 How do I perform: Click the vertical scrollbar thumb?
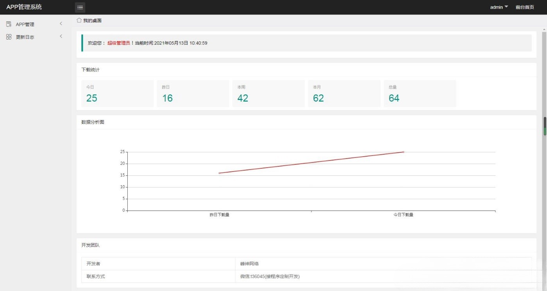[545, 126]
